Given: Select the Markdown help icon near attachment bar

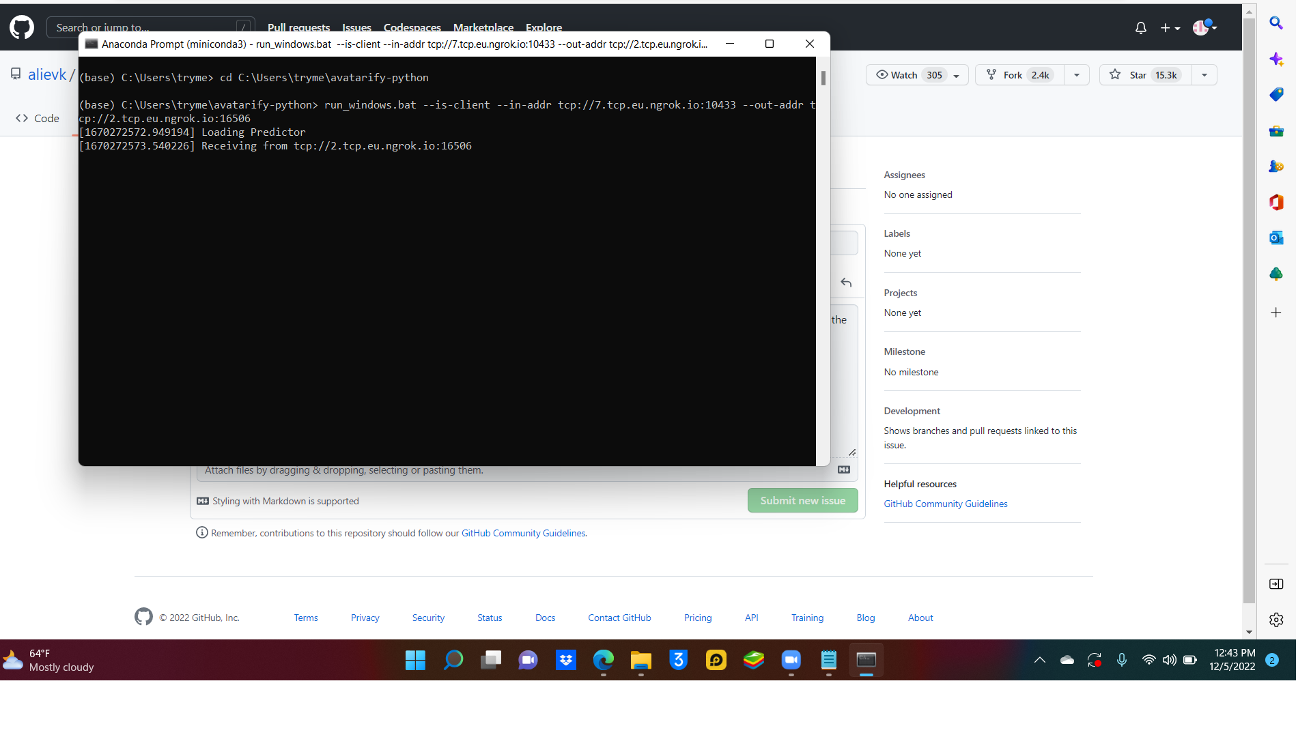Looking at the screenshot, I should (x=843, y=469).
